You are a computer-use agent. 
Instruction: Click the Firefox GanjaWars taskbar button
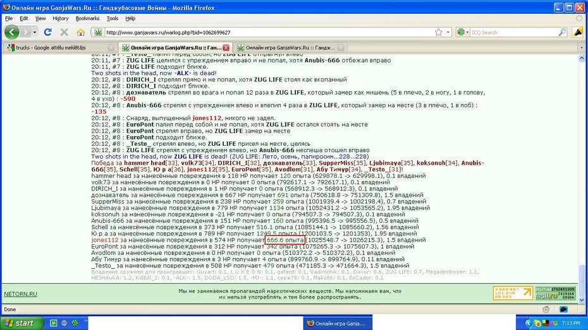[338, 323]
